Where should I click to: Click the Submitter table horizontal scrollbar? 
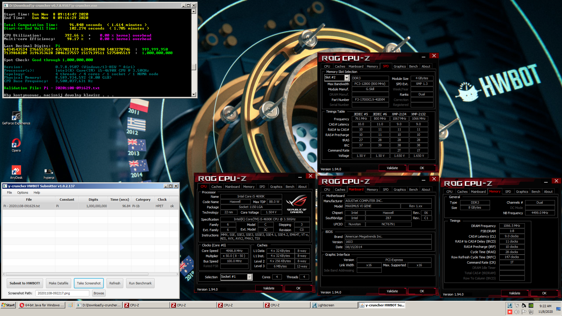click(77, 274)
